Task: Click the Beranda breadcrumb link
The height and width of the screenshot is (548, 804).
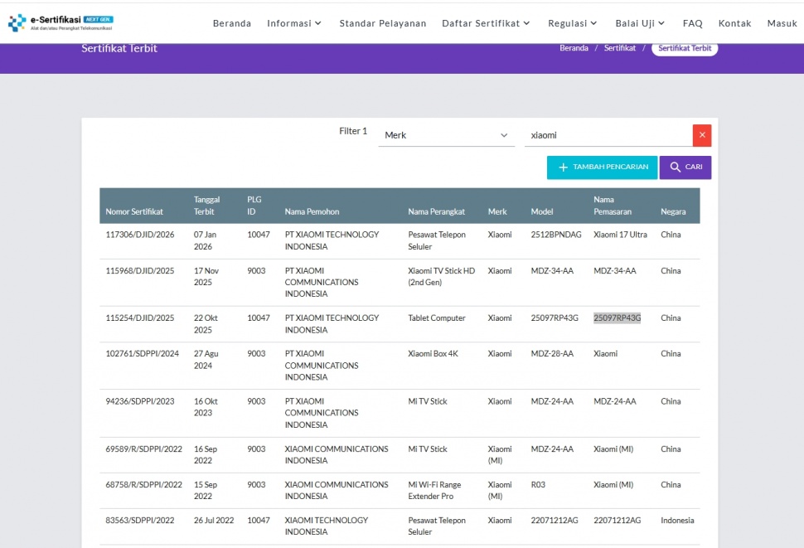Action: 574,48
